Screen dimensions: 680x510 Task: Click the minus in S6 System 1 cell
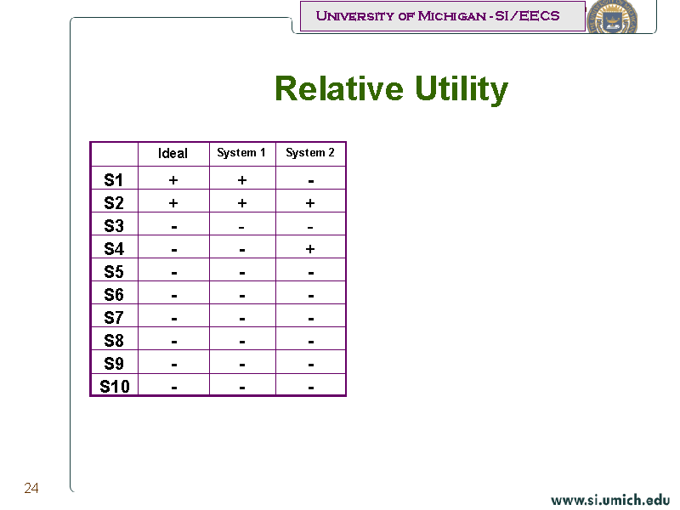click(242, 296)
